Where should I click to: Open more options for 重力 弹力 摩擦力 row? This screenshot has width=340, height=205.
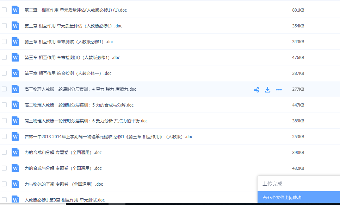[x=279, y=90]
